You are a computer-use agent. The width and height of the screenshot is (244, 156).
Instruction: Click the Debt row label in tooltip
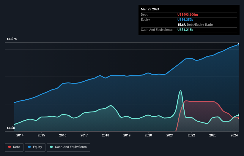144,15
